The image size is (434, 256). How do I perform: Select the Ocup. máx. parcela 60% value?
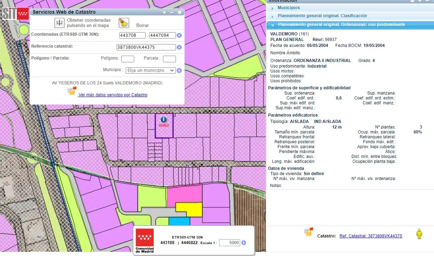(418, 132)
